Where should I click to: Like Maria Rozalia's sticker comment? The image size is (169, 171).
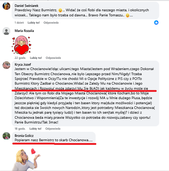(x=36, y=58)
